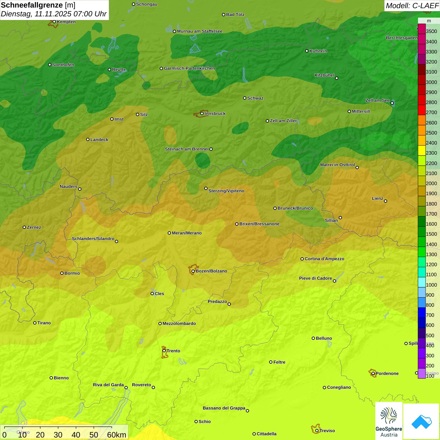Screen dimensions: 440x440
Task: Click the date Dienstag, 11.11.2025 07:00 Uhr
Action: tap(54, 14)
